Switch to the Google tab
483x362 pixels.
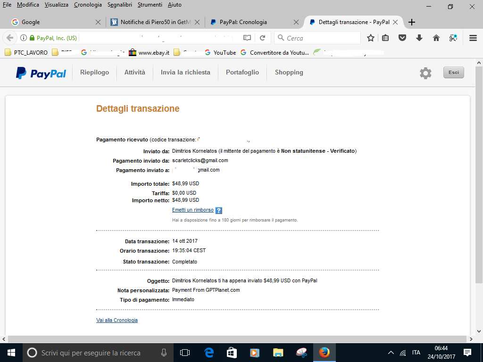click(x=56, y=22)
